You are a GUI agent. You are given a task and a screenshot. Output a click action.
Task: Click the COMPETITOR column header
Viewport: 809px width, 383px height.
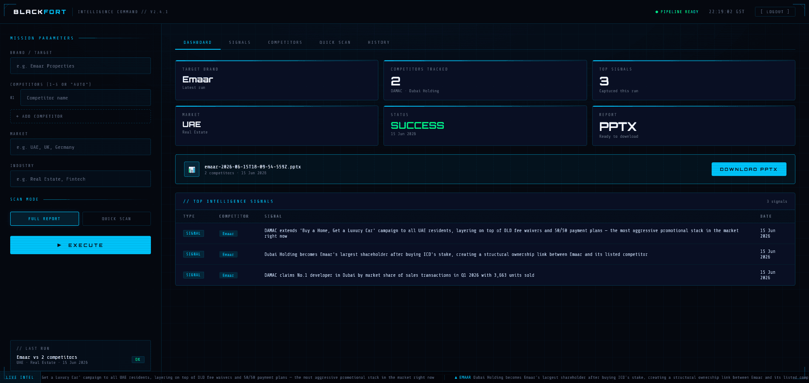234,216
